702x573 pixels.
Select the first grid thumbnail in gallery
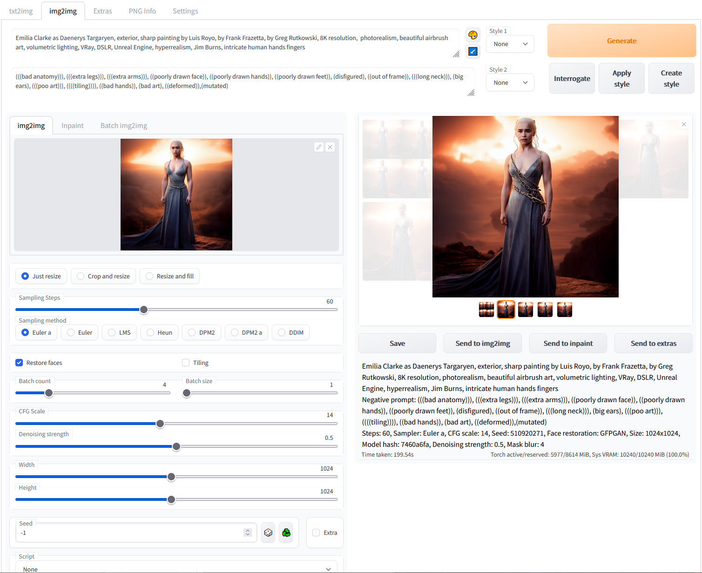486,310
